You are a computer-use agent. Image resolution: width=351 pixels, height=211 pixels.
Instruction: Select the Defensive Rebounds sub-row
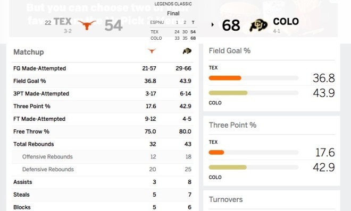click(102, 169)
